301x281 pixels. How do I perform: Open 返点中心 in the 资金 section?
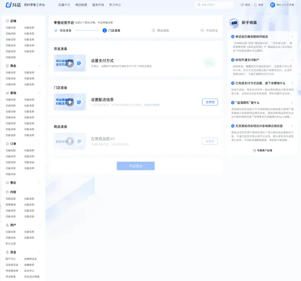(29, 271)
